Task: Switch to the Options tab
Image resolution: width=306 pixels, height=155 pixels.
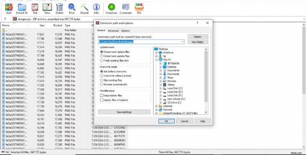Action: [125, 30]
